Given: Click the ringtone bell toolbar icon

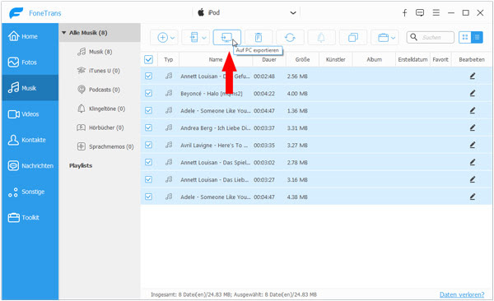Looking at the screenshot, I should [x=321, y=38].
